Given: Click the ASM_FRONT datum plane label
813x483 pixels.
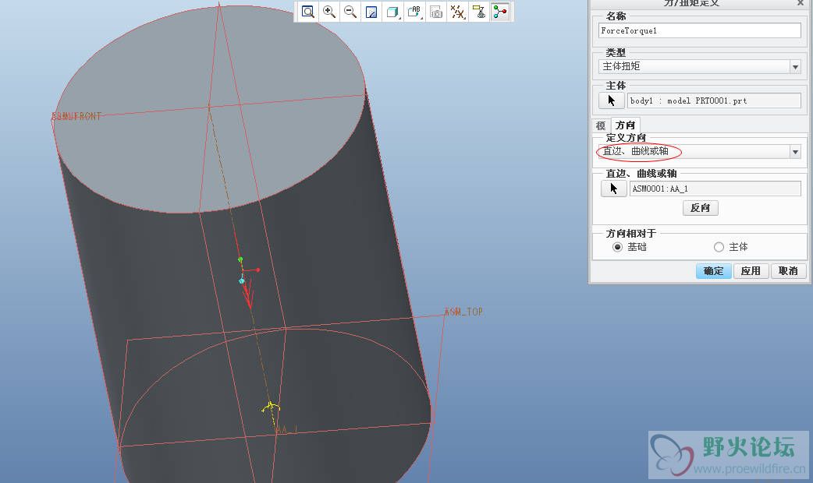Looking at the screenshot, I should point(76,117).
